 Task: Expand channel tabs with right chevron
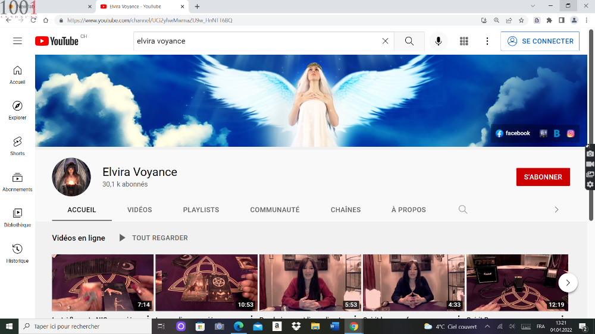point(556,210)
